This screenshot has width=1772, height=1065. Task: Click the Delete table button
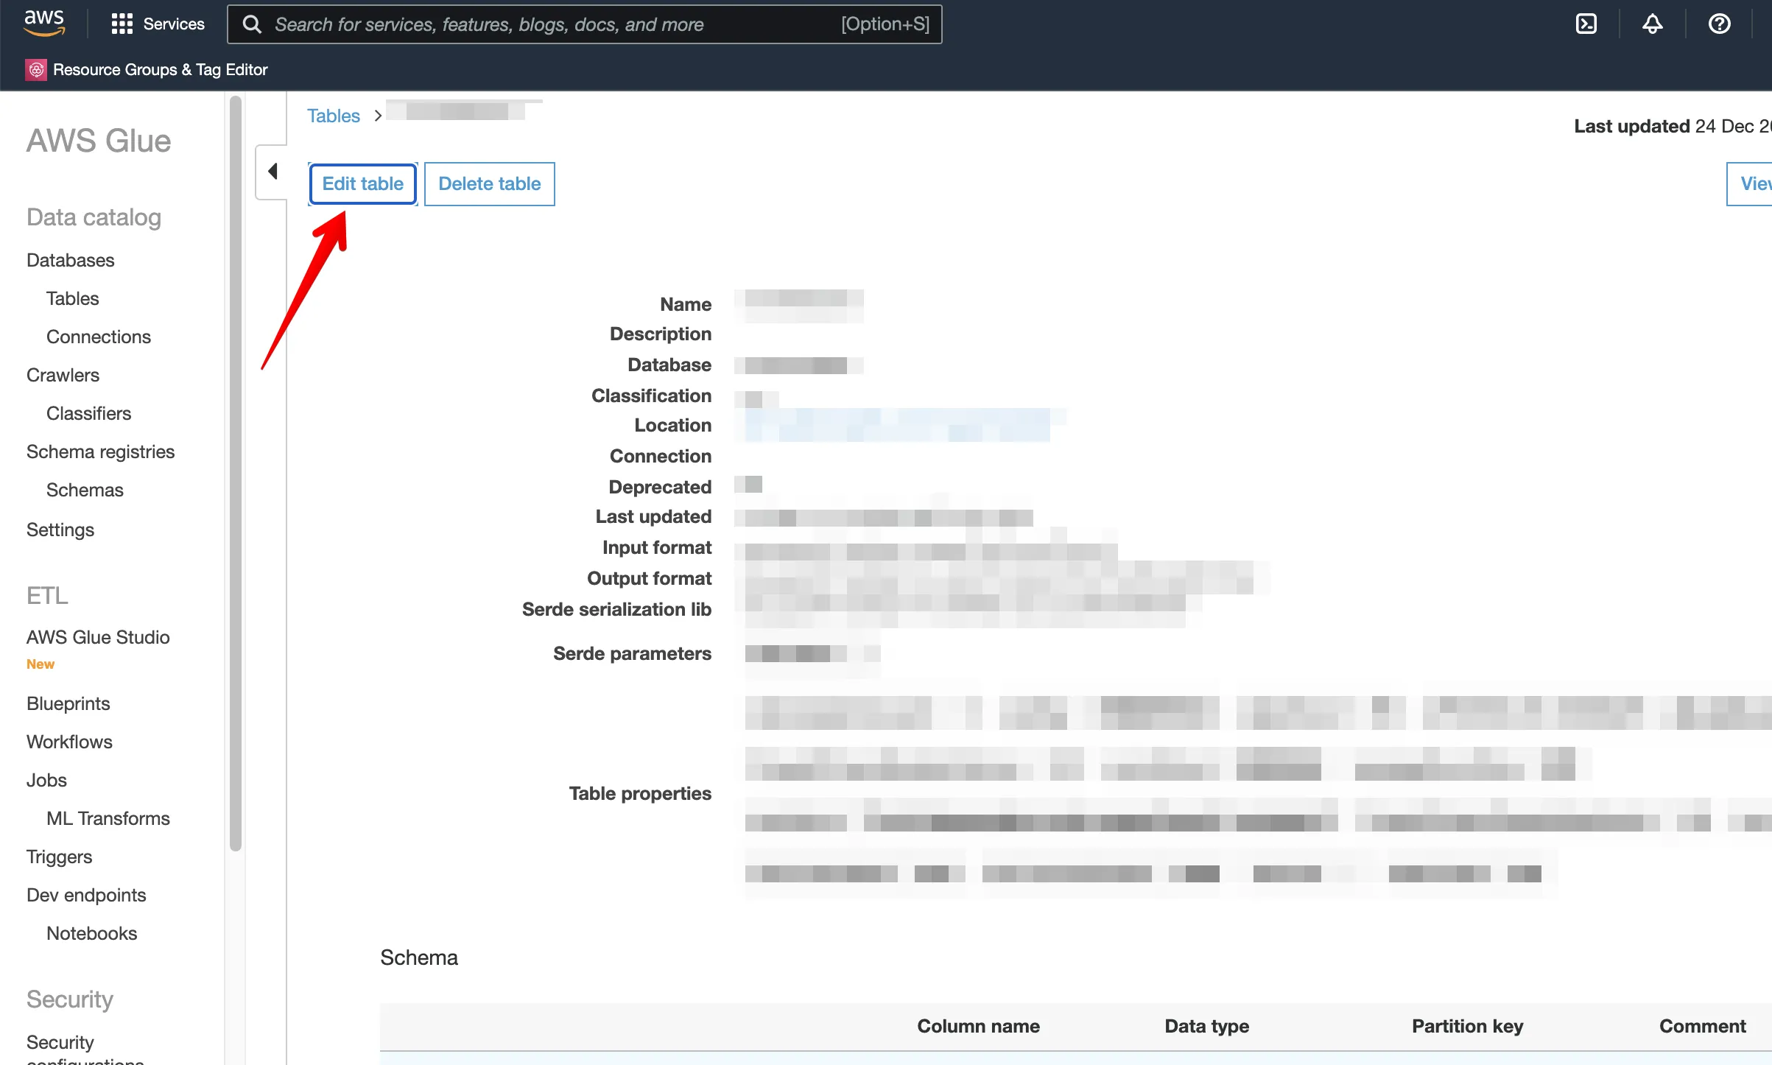tap(489, 183)
